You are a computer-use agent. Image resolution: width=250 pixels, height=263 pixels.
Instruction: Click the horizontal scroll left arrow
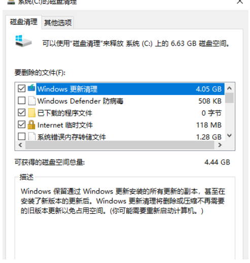click(x=20, y=145)
